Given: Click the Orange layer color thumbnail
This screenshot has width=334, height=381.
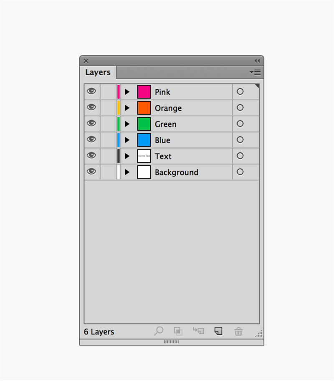Looking at the screenshot, I should (x=144, y=108).
